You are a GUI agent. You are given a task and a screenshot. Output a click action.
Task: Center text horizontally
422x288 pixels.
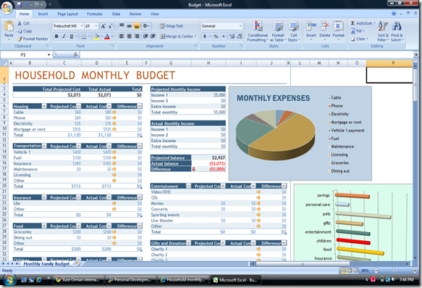click(x=129, y=36)
